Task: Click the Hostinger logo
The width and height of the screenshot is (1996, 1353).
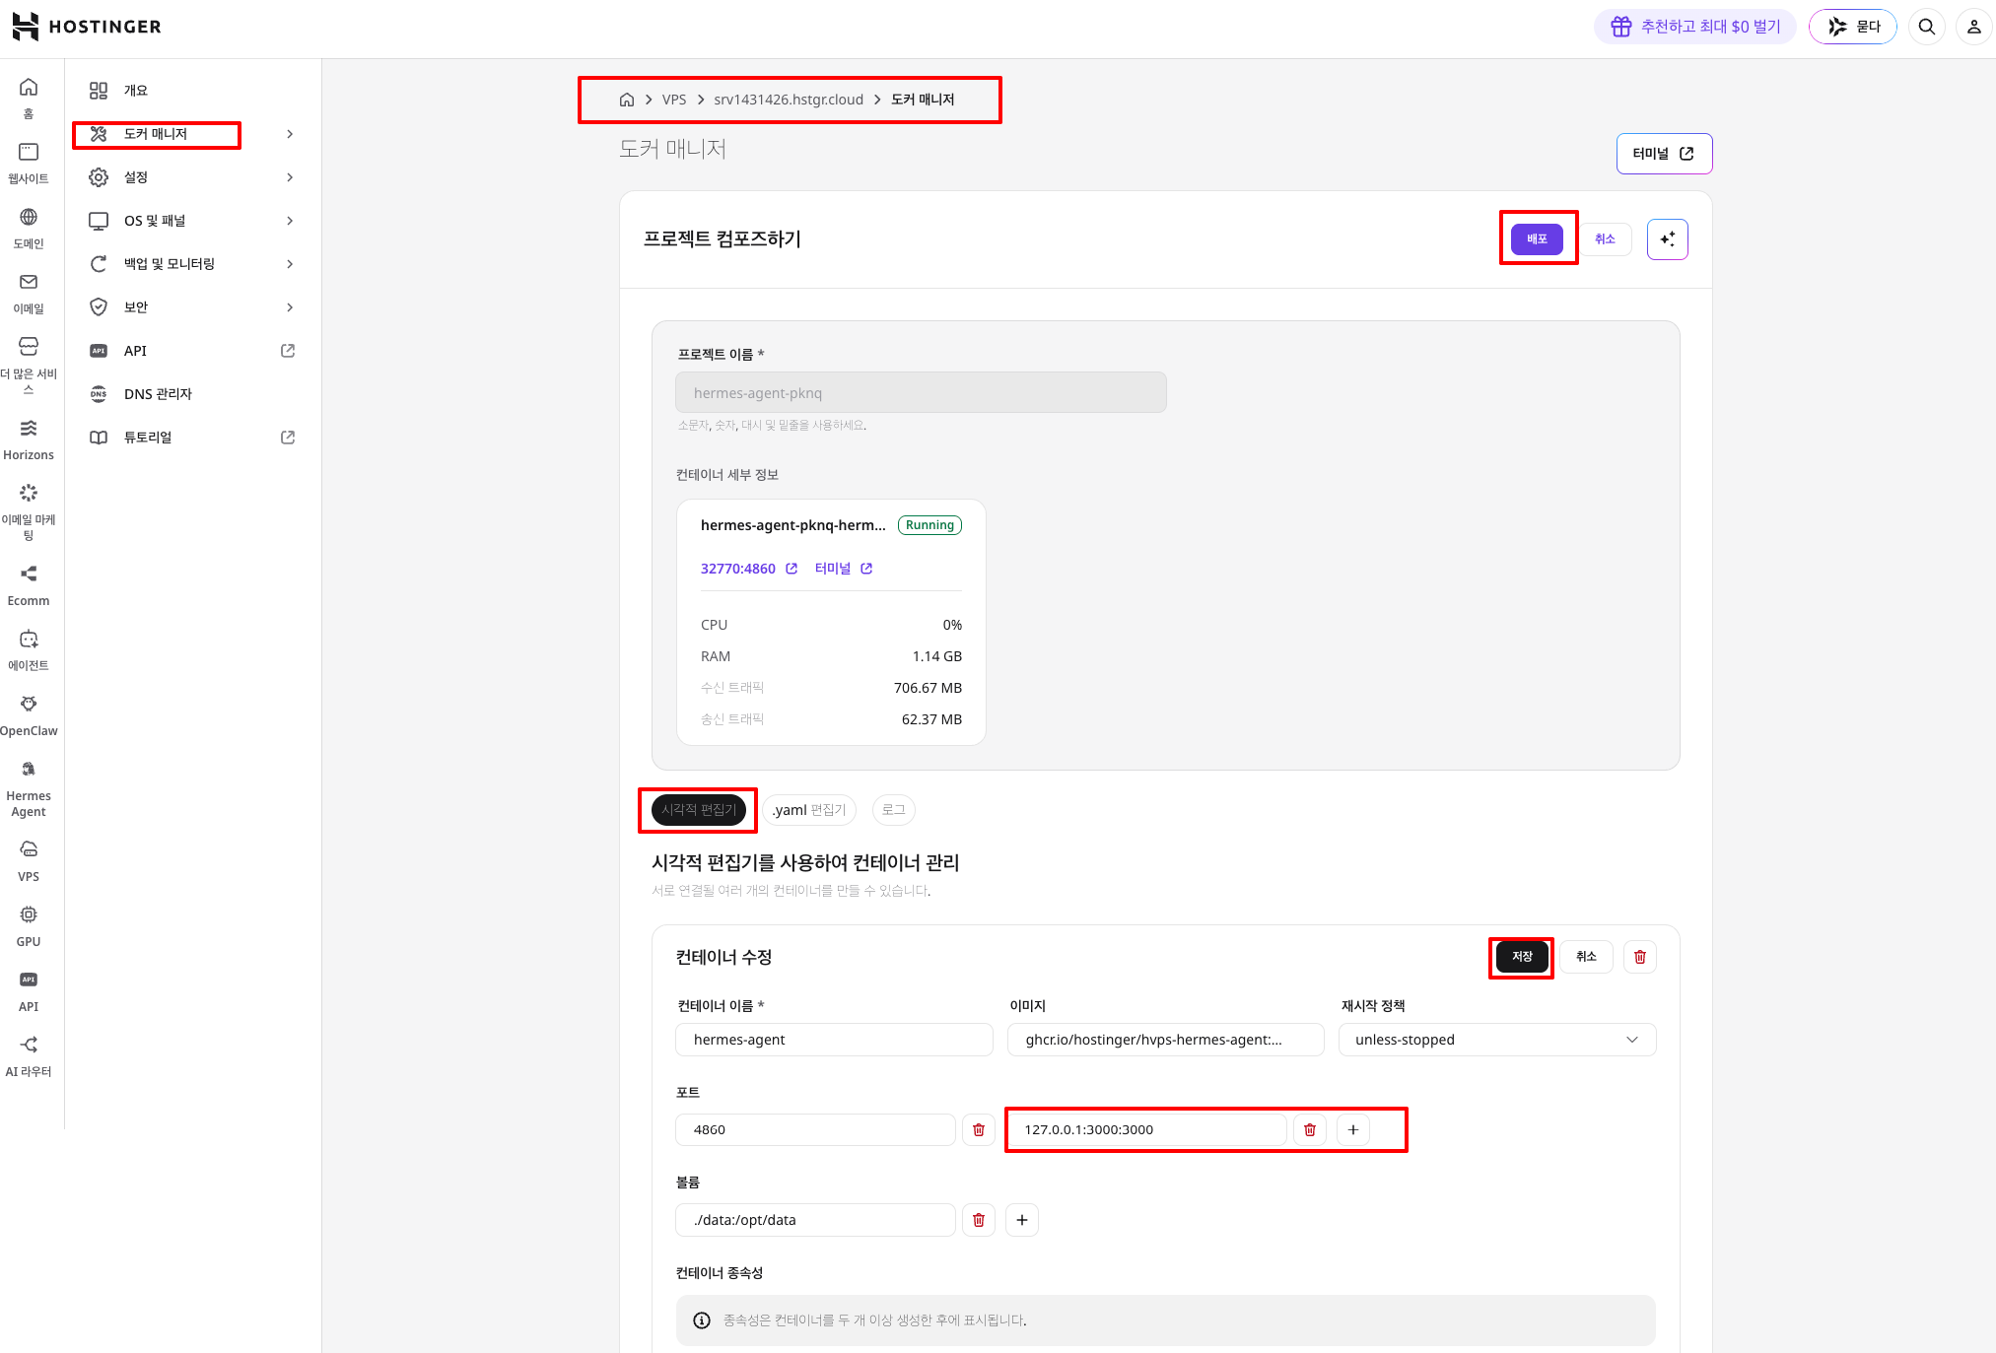Action: [x=87, y=27]
